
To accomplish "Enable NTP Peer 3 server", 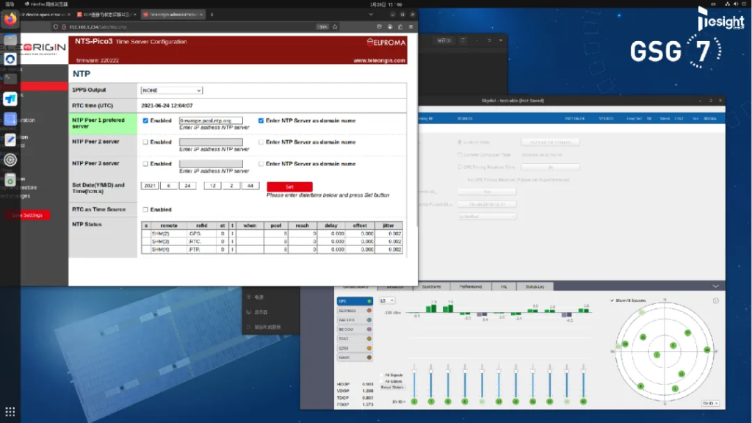I will coord(145,164).
